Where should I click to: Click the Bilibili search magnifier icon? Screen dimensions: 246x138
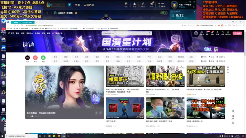pos(149,33)
